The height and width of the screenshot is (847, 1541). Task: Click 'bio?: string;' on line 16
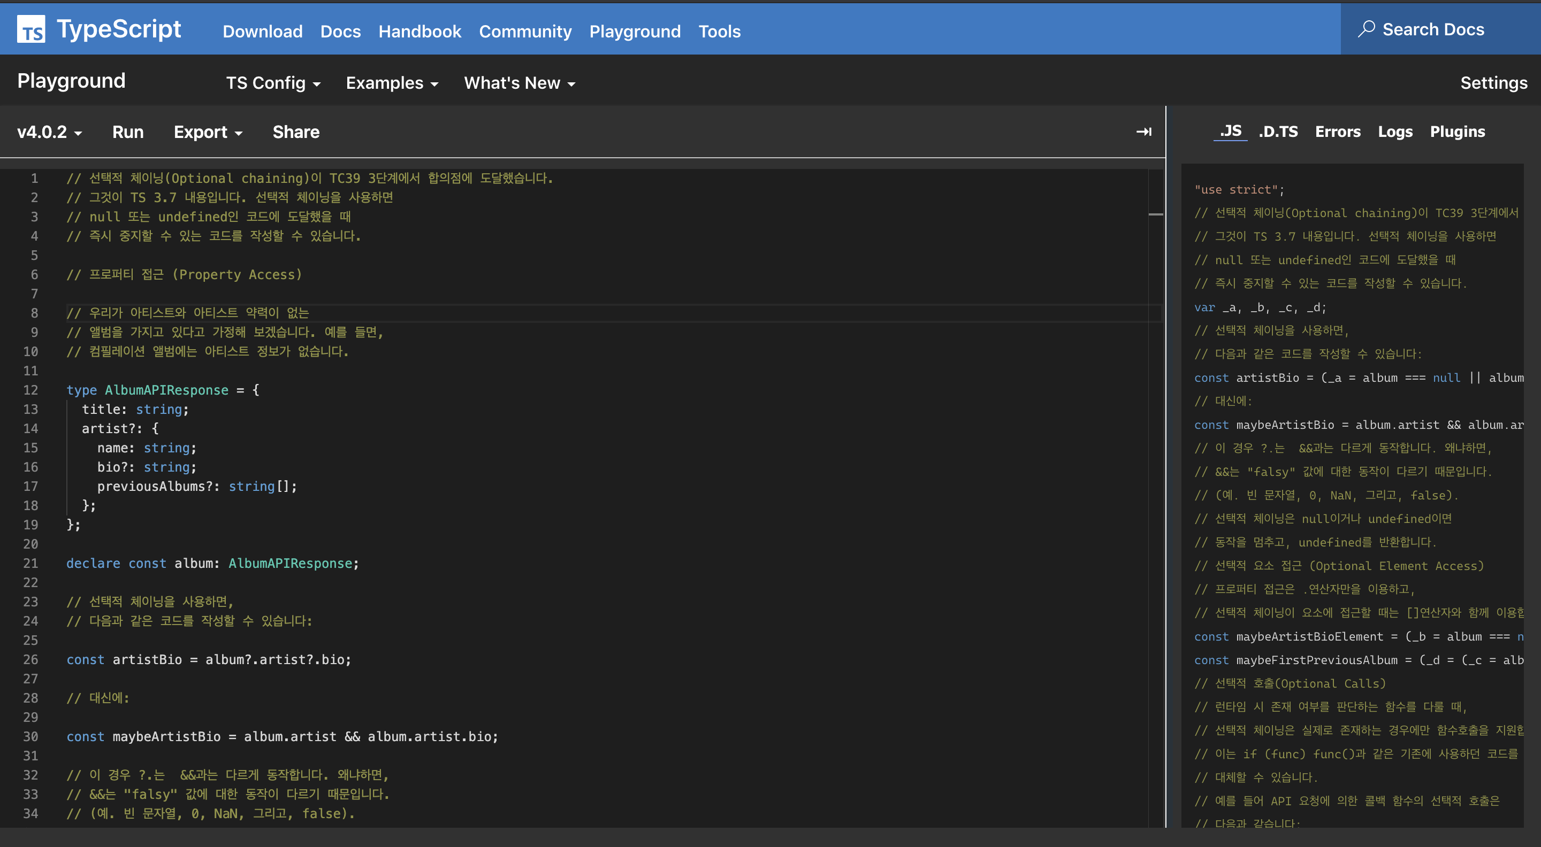[147, 467]
